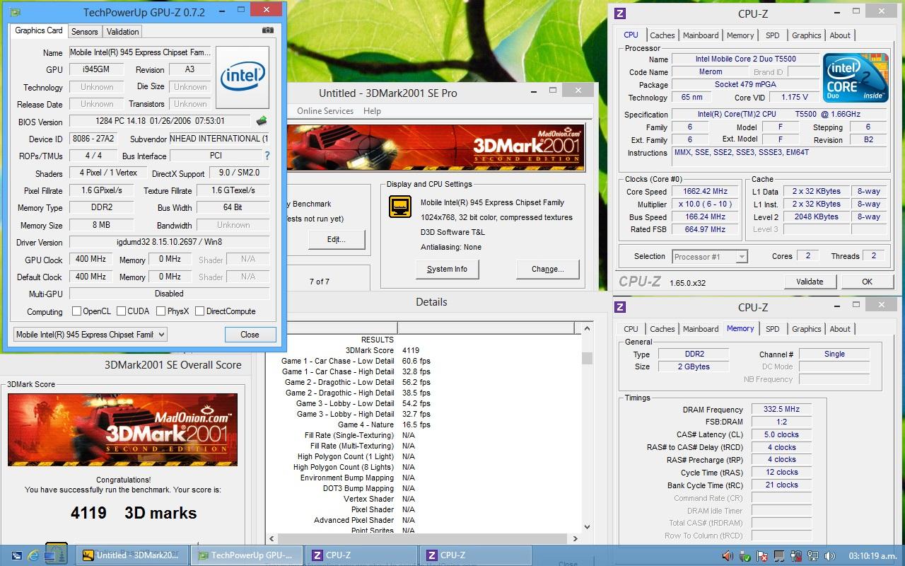The width and height of the screenshot is (905, 566).
Task: Click the System Info button
Action: [x=448, y=269]
